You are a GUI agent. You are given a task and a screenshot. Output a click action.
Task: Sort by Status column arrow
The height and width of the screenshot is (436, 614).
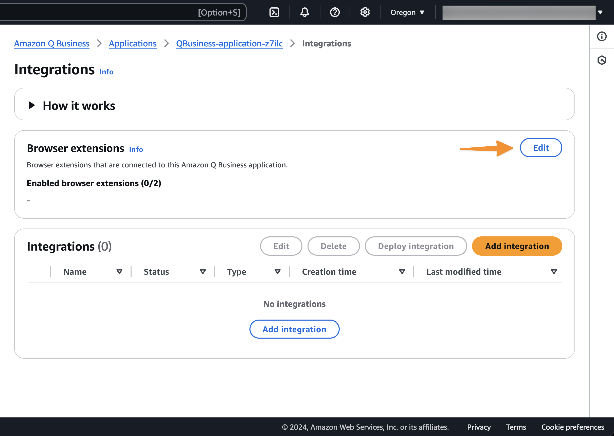point(203,272)
